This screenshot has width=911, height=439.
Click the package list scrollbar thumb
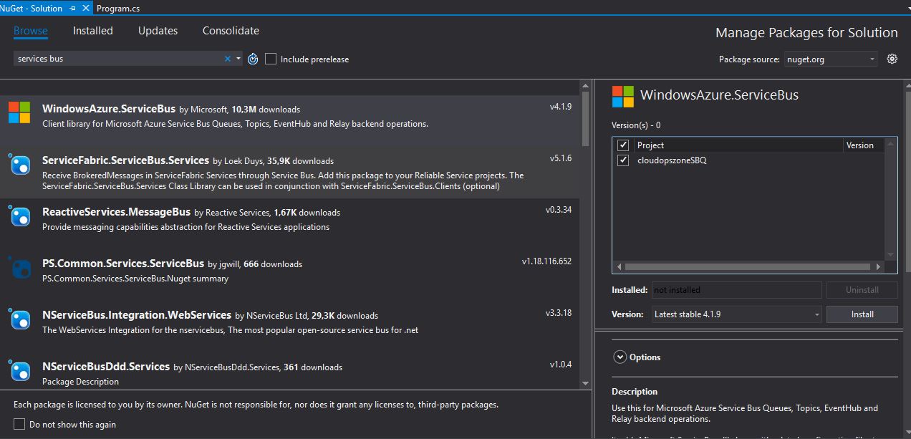click(x=585, y=118)
